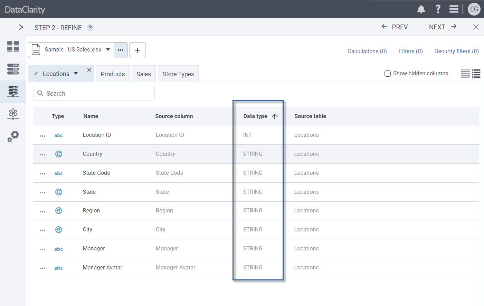Sort by the Name column header

point(91,116)
